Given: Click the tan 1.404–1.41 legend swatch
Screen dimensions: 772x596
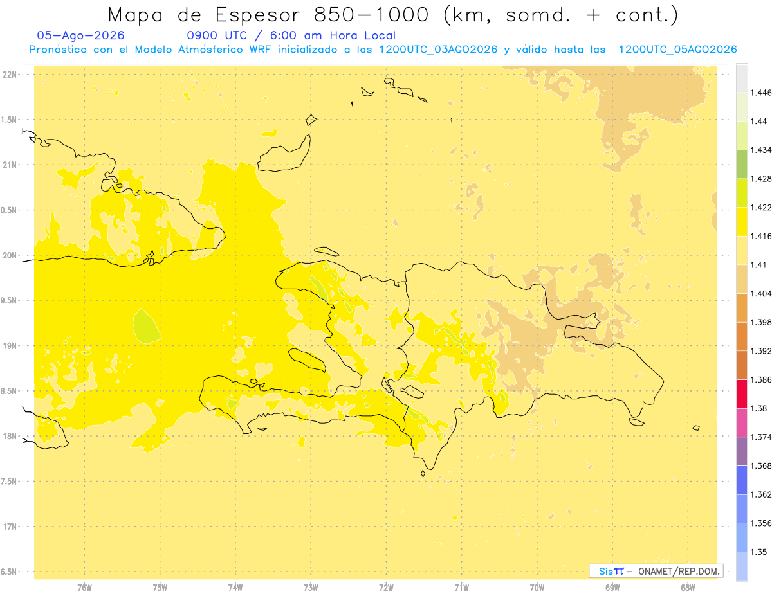Looking at the screenshot, I should [742, 279].
